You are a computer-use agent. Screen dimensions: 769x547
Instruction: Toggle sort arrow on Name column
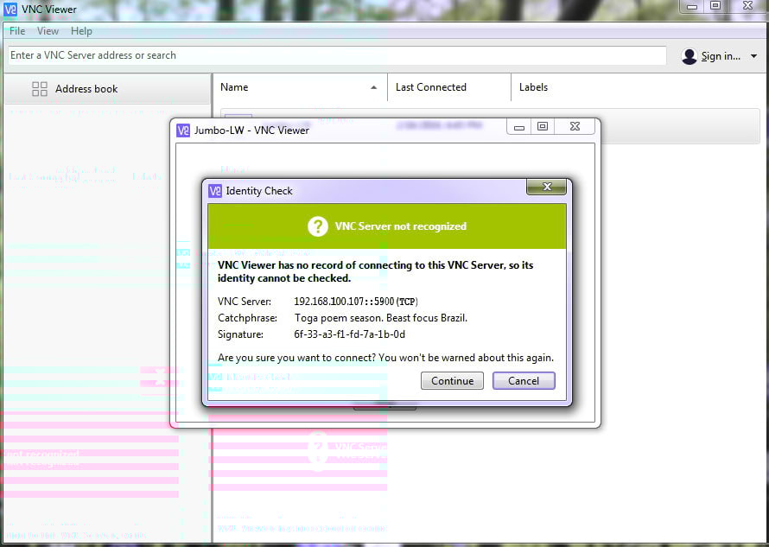tap(373, 88)
